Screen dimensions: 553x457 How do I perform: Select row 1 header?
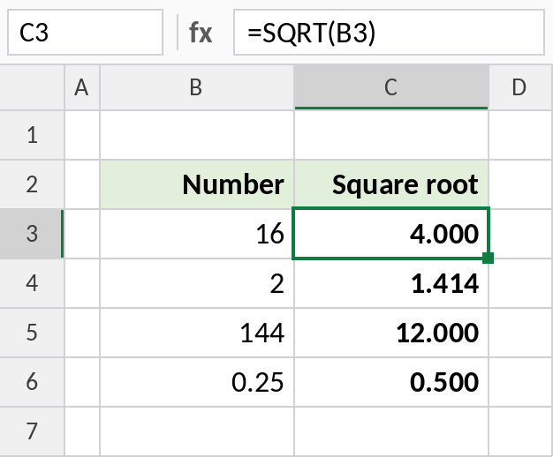32,135
